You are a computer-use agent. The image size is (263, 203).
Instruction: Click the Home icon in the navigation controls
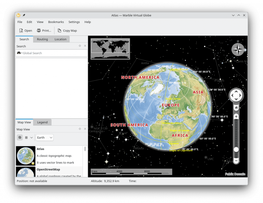coord(236,108)
